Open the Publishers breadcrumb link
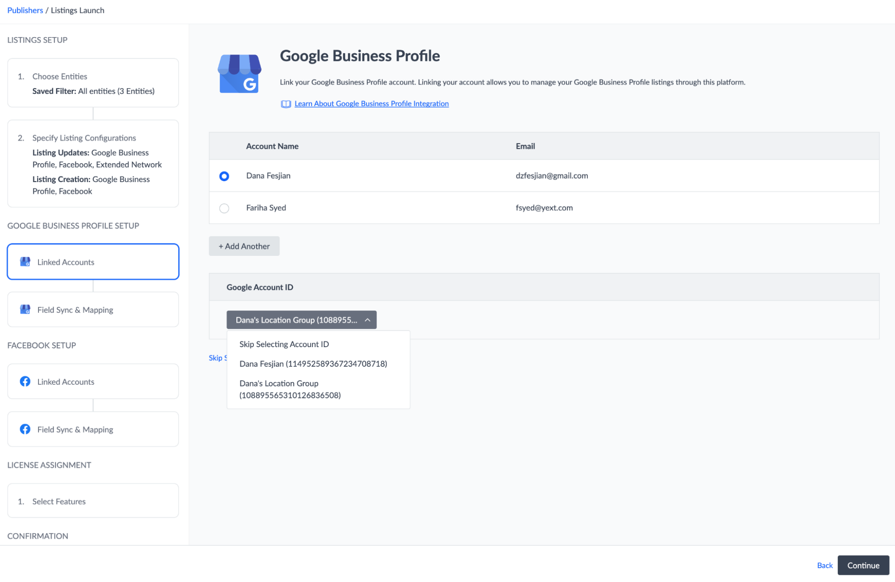The image size is (895, 582). [25, 10]
